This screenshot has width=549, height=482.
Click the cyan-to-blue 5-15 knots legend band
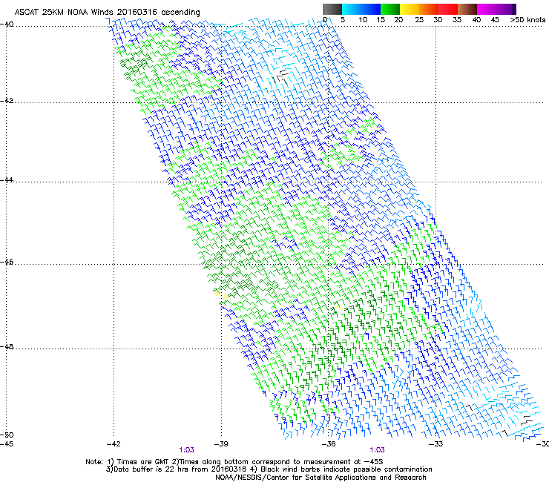[x=361, y=9]
